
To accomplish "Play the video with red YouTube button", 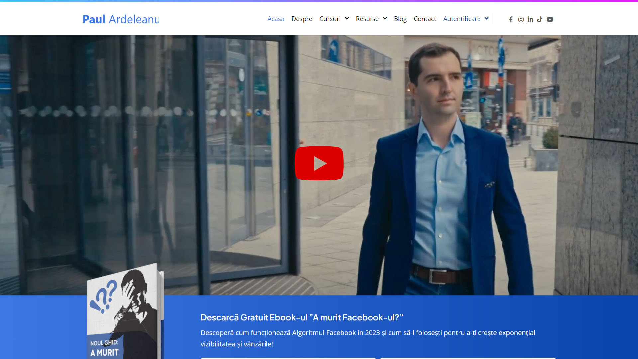I will (319, 163).
